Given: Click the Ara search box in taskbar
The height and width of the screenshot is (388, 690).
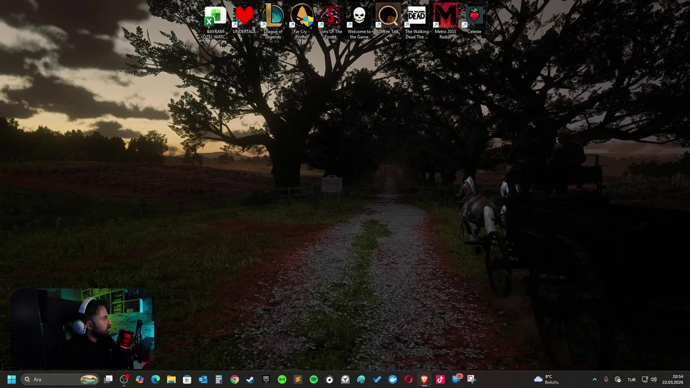Looking at the screenshot, I should pos(60,379).
